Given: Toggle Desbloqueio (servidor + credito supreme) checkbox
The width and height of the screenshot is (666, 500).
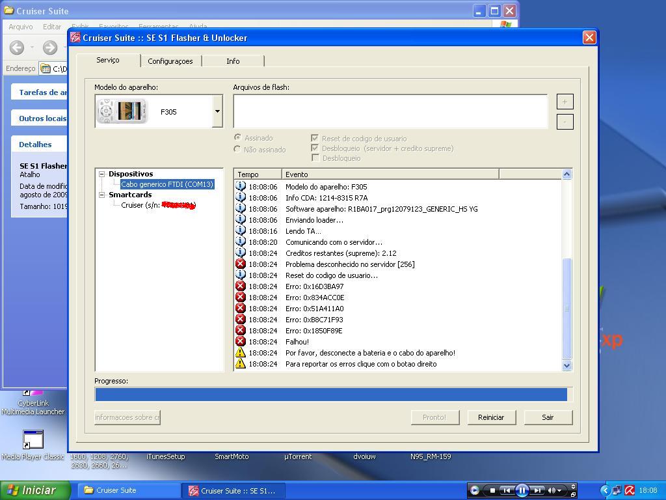Looking at the screenshot, I should [x=315, y=148].
